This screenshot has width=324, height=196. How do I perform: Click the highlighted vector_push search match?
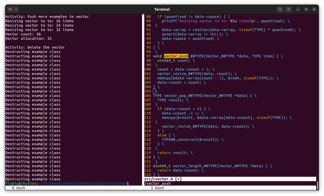click(176, 56)
